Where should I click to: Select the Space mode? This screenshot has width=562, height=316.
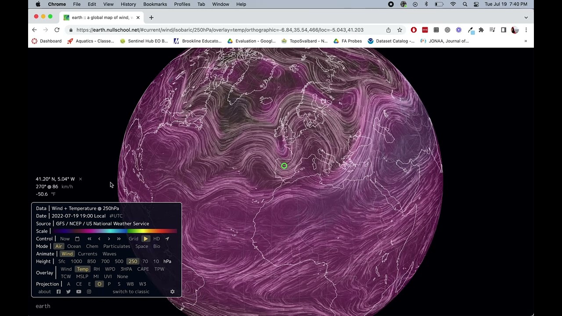142,246
